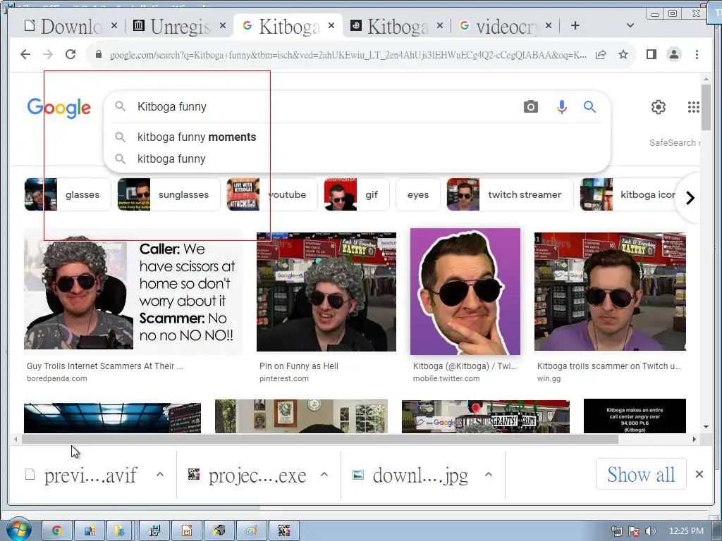Image resolution: width=722 pixels, height=541 pixels.
Task: Start voice search with the microphone
Action: [562, 107]
